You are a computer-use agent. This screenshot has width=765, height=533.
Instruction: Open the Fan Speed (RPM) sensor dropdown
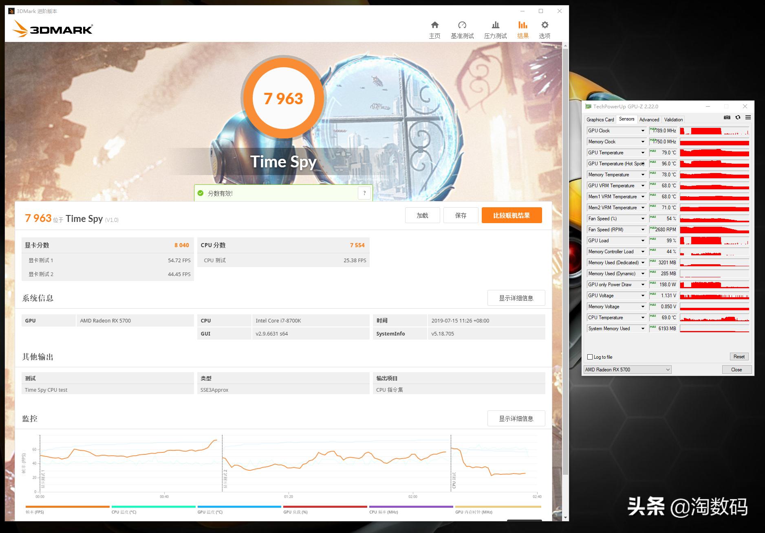click(x=642, y=229)
